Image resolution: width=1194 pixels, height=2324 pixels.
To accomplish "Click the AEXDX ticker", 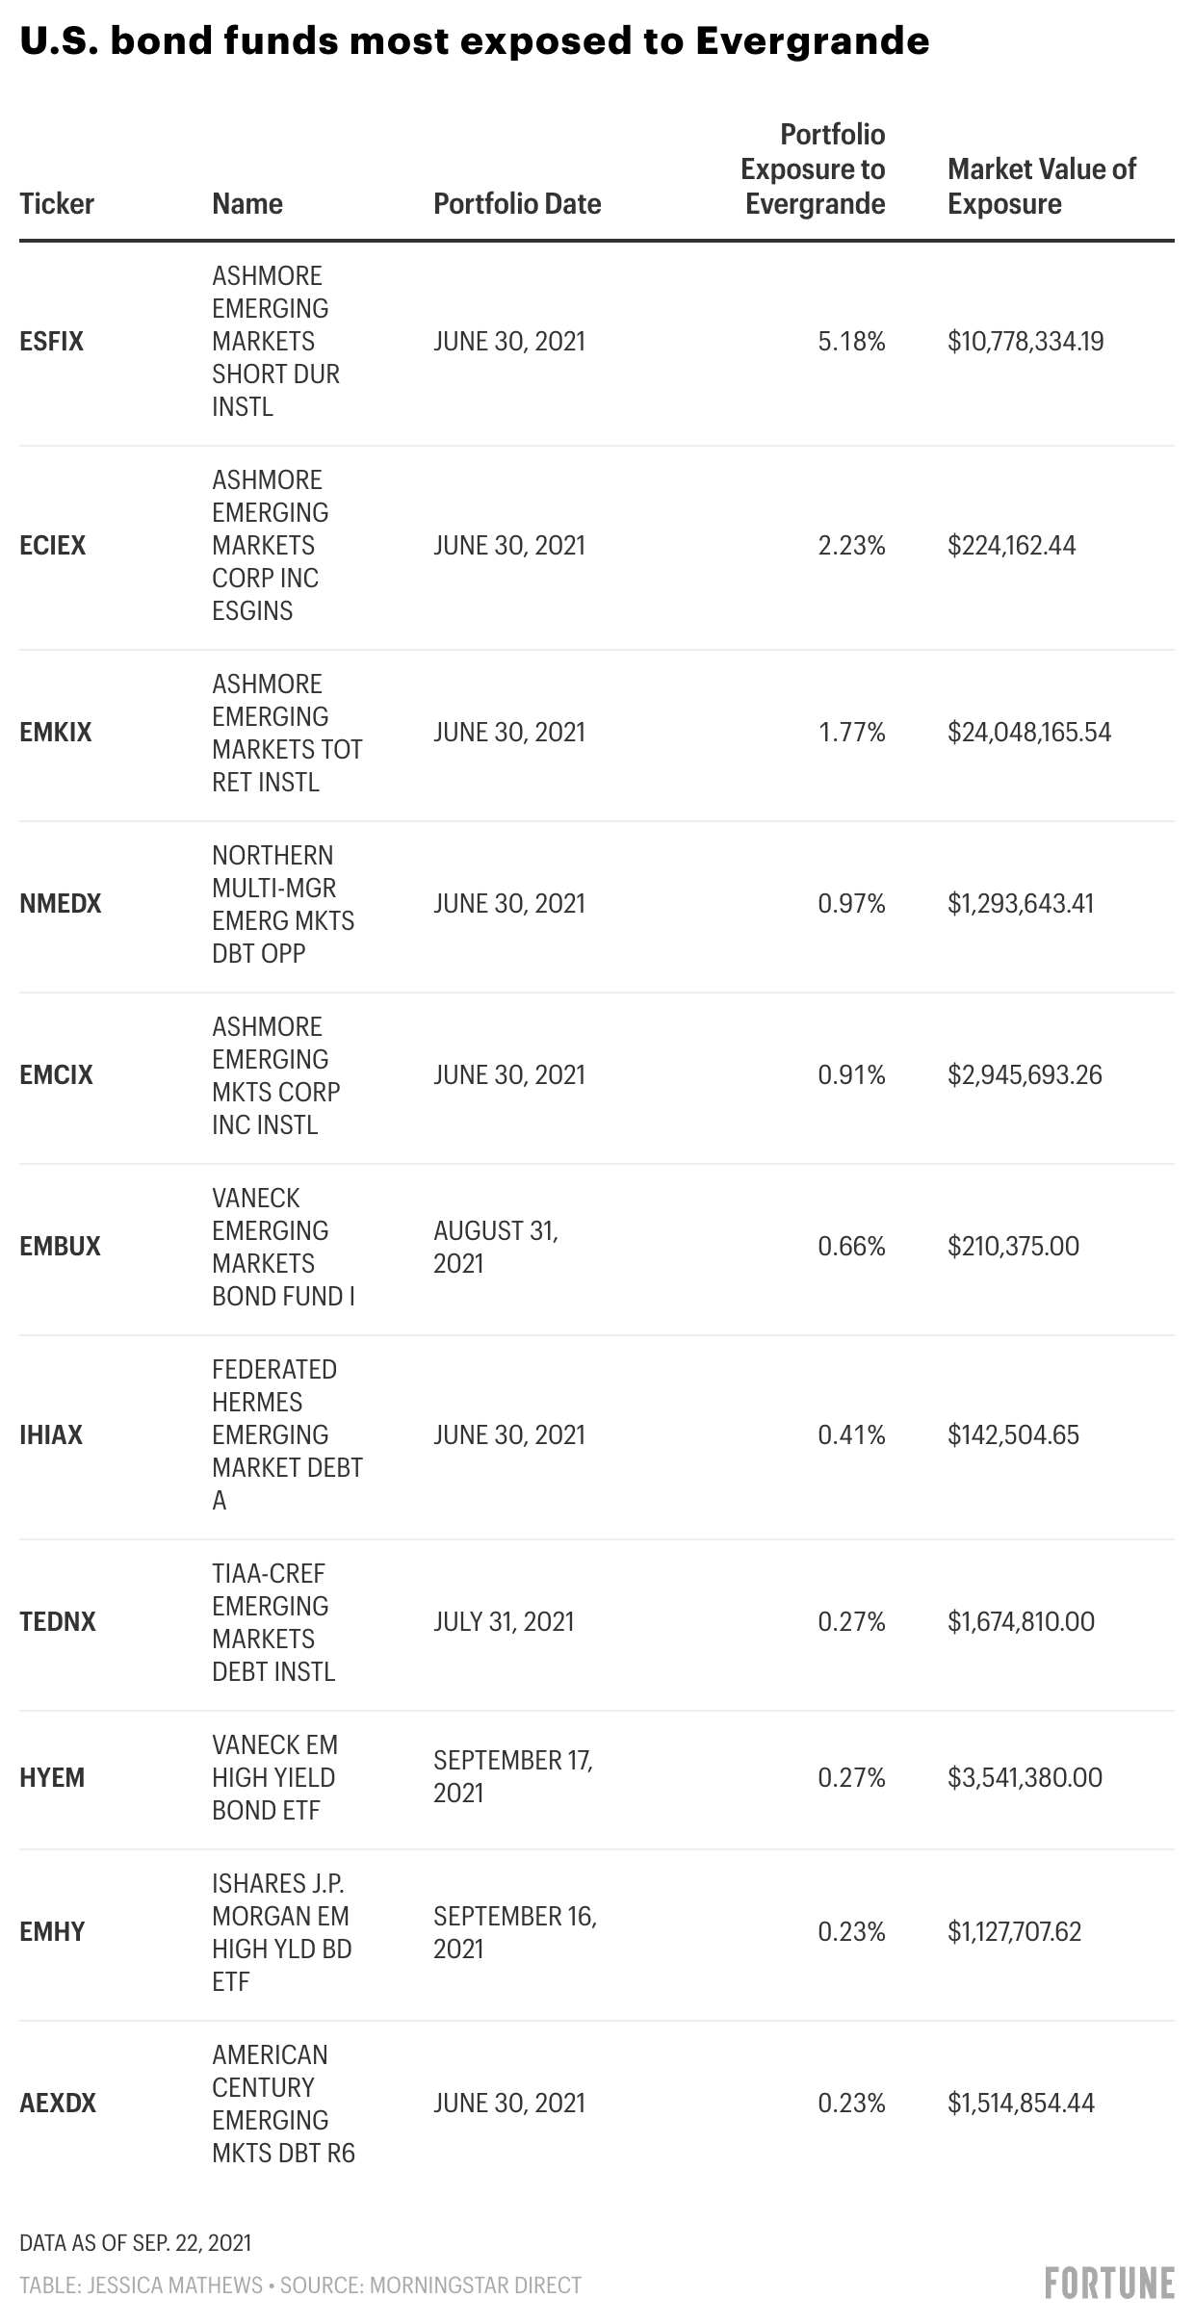I will click(x=58, y=2103).
